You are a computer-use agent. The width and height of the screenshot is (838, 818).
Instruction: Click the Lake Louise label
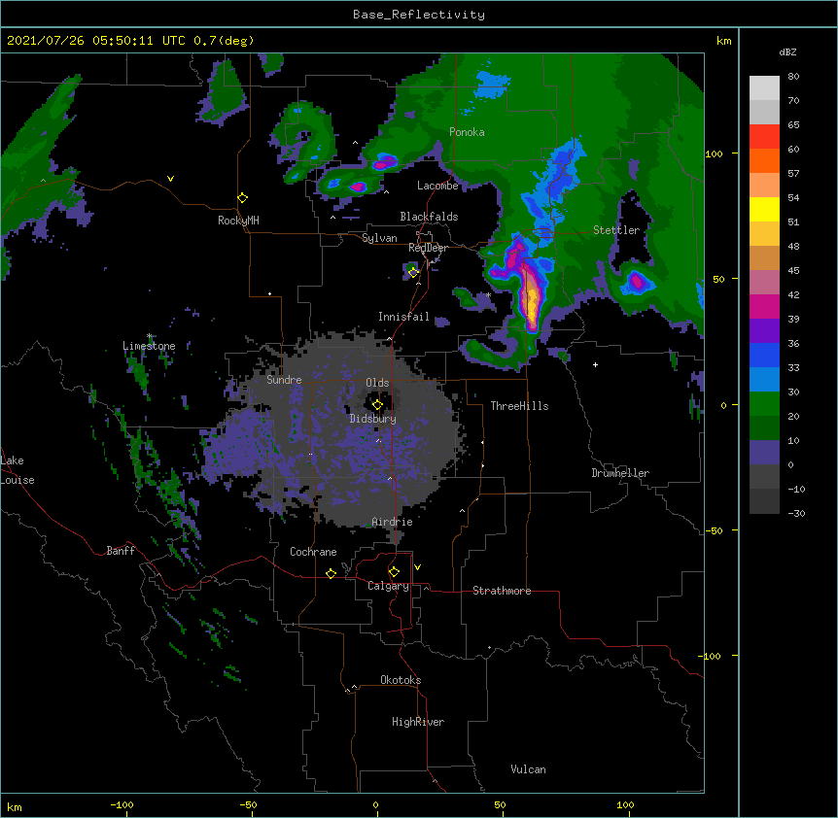click(16, 470)
